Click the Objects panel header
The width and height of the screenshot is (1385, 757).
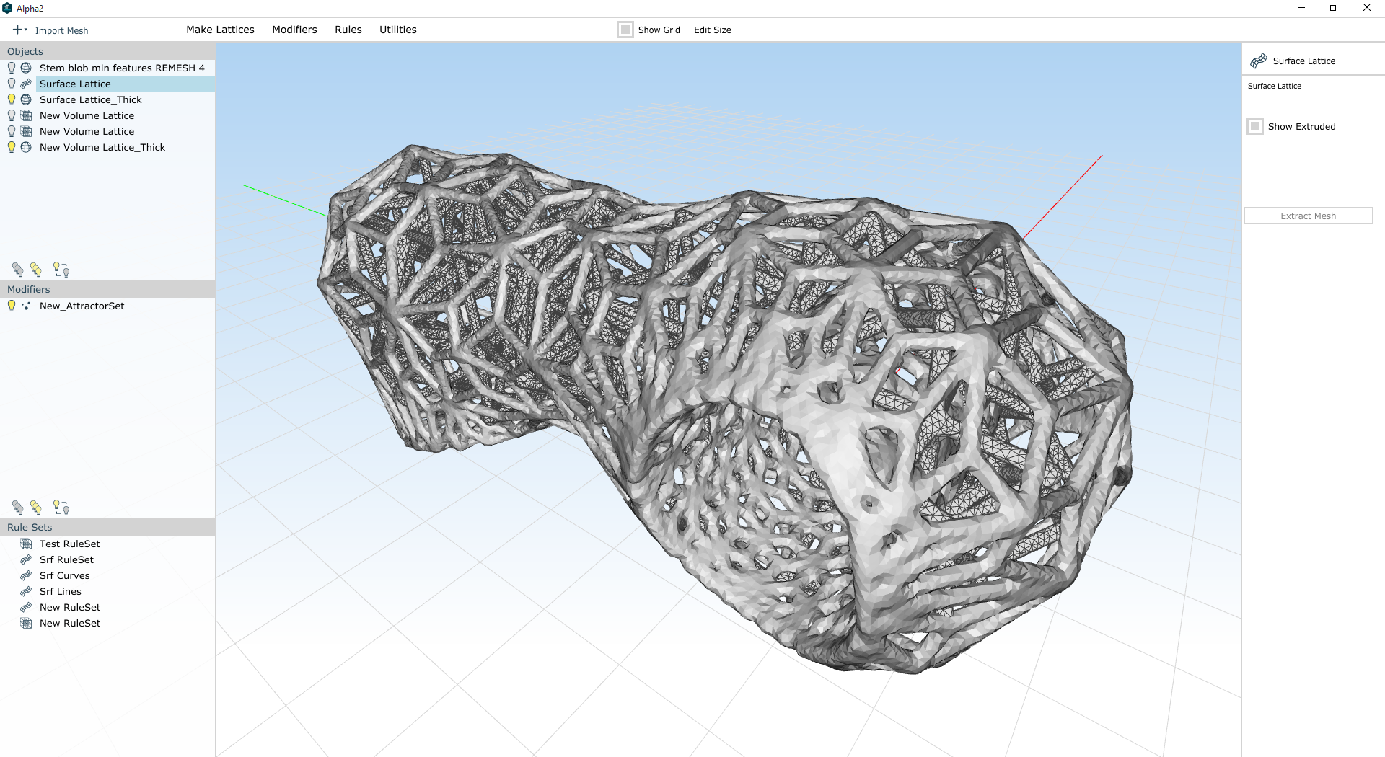[107, 51]
